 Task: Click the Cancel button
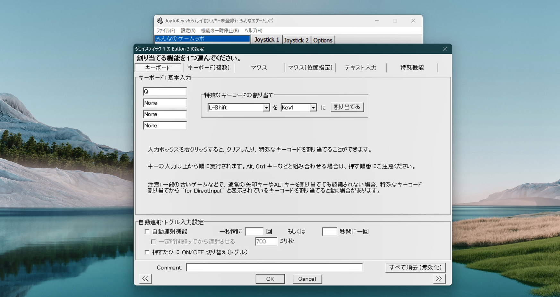307,279
